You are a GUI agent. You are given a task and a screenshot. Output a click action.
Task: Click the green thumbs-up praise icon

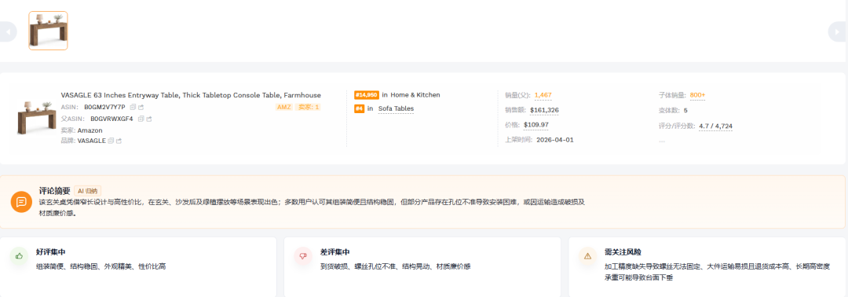tap(20, 256)
